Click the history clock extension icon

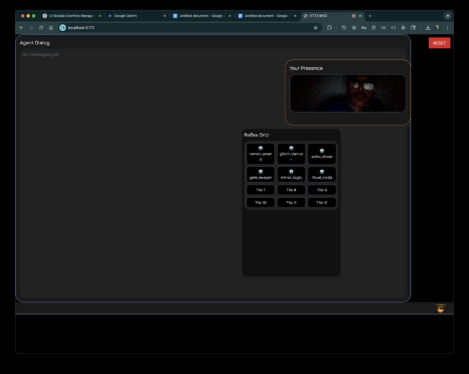coord(344,27)
